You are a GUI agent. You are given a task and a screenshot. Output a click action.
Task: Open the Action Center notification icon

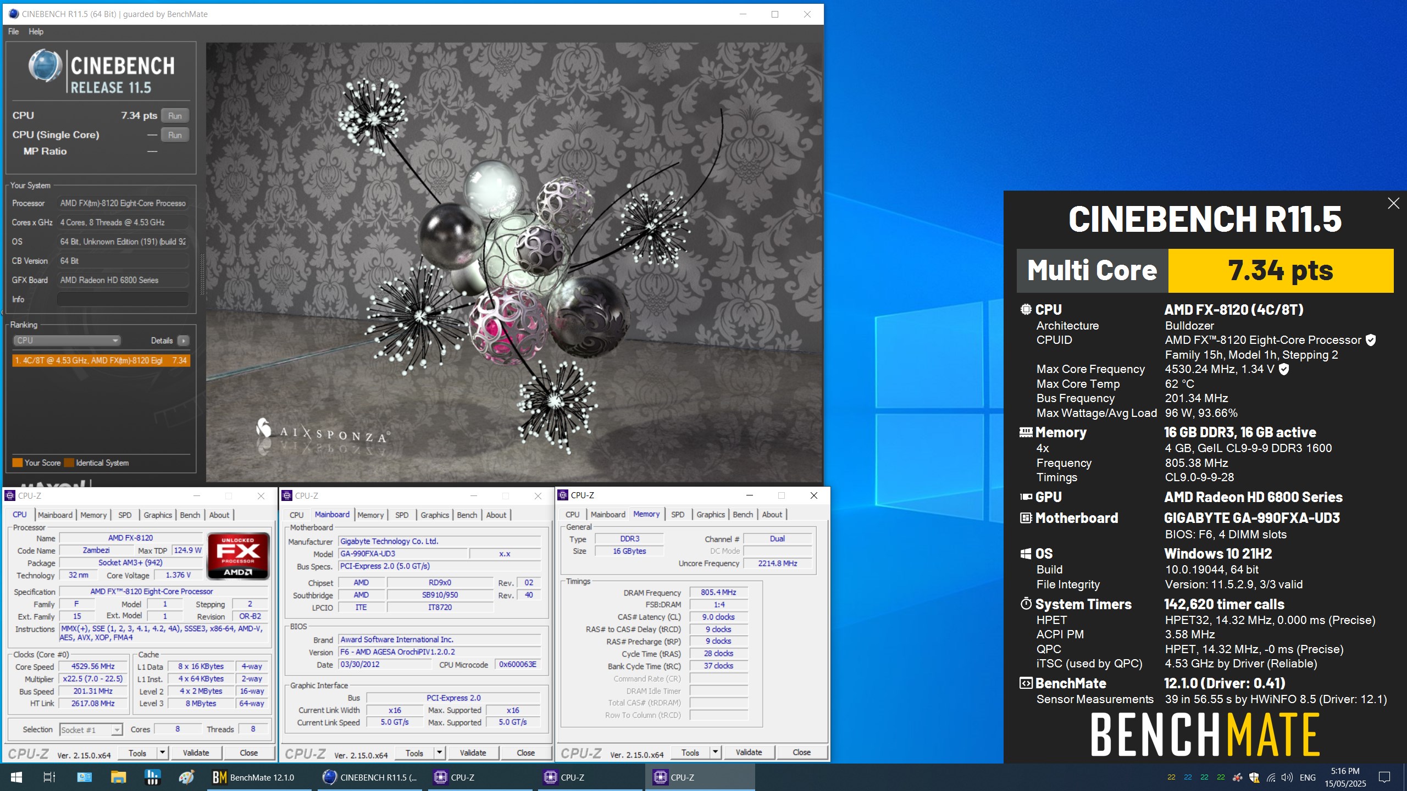[1384, 777]
